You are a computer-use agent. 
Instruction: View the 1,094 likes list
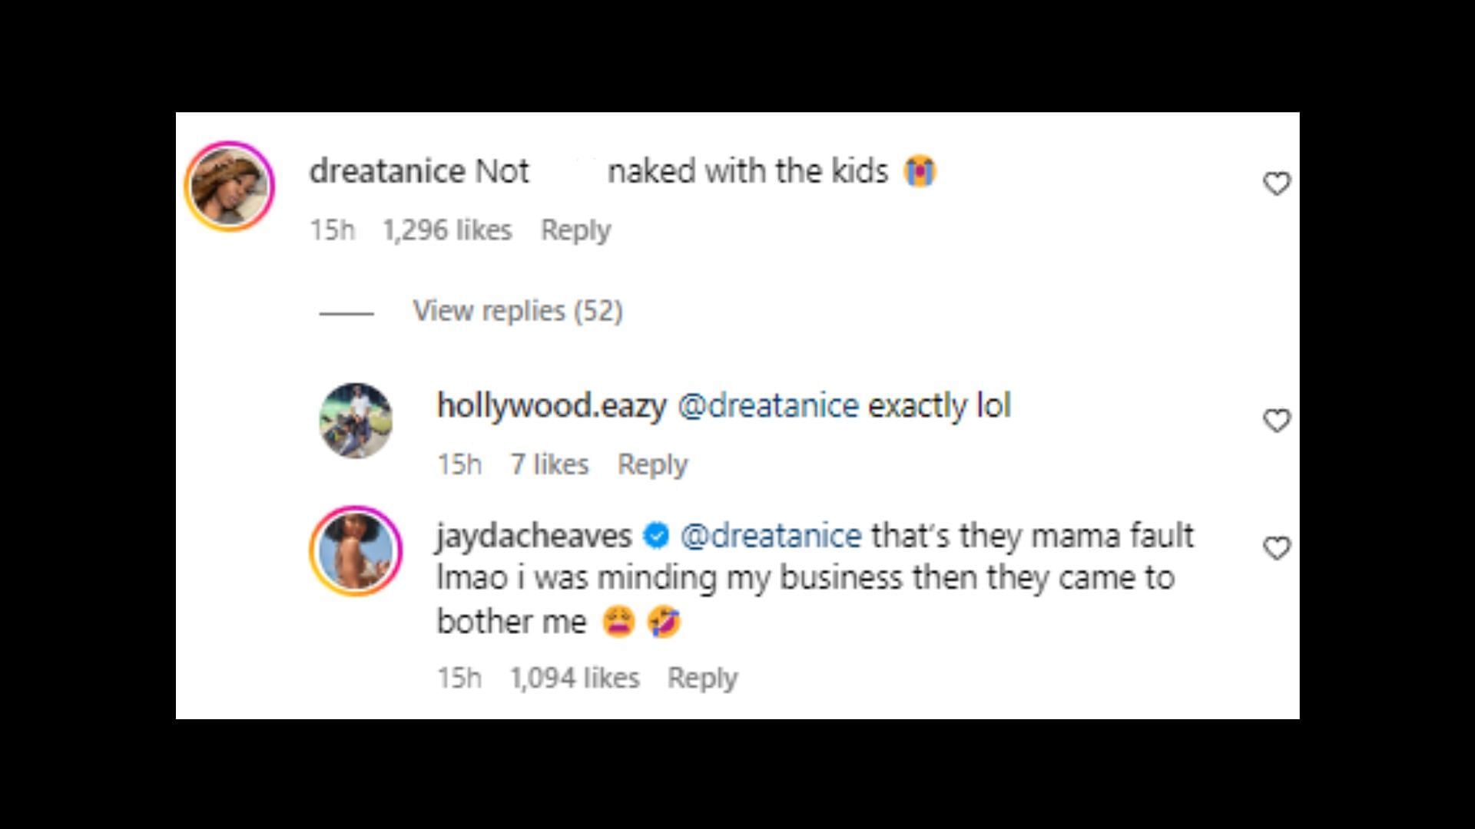pos(575,678)
